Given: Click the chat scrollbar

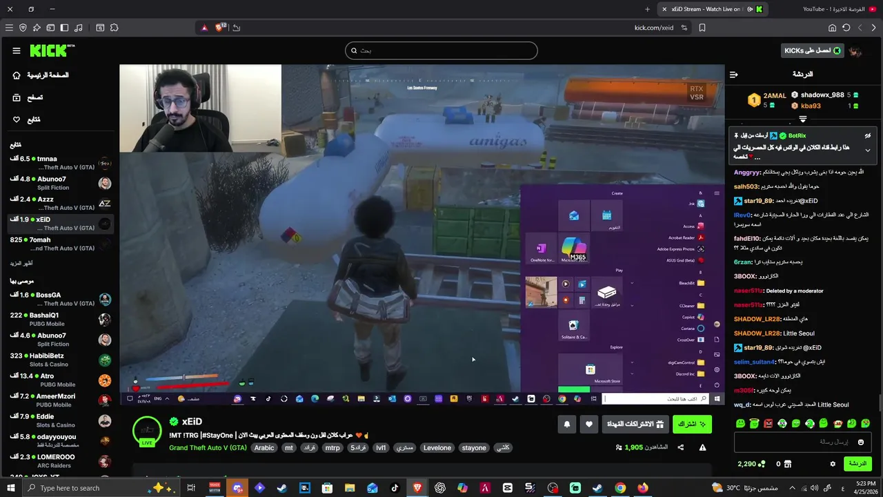Looking at the screenshot, I should coord(880,402).
